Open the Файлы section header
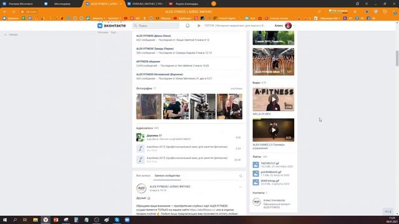Screen dimensions: 399x224 point(257,157)
